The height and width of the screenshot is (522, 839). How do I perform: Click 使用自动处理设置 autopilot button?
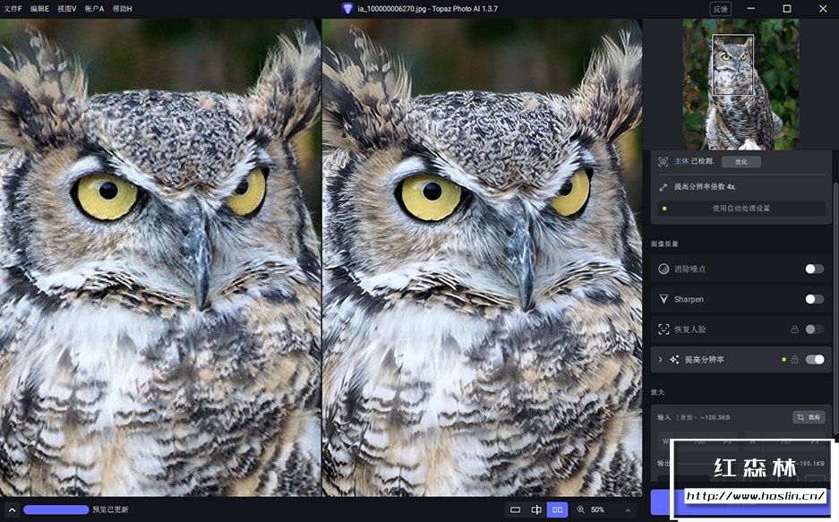[741, 208]
